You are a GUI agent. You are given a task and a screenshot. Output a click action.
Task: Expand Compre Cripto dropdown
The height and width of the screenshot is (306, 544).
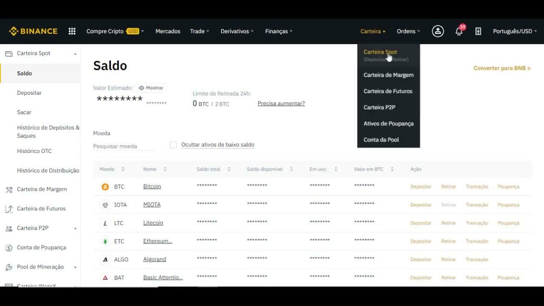point(115,31)
